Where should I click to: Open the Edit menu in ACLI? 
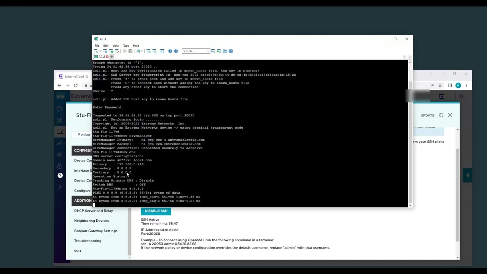tap(106, 46)
